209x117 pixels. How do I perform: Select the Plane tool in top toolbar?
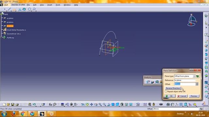[14, 9]
